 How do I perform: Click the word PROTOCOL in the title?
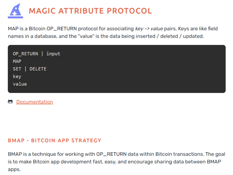click(x=129, y=11)
